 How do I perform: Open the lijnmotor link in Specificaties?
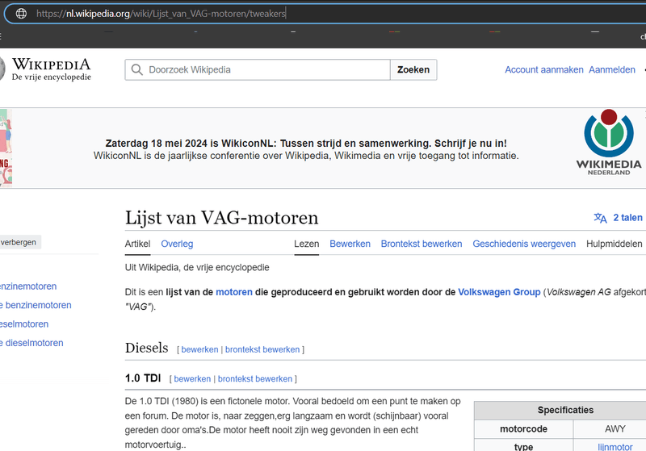(615, 446)
